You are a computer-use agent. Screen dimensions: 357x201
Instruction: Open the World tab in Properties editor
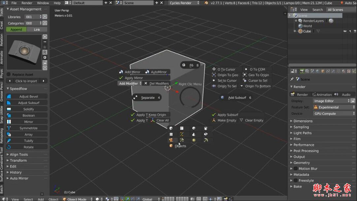(x=318, y=71)
